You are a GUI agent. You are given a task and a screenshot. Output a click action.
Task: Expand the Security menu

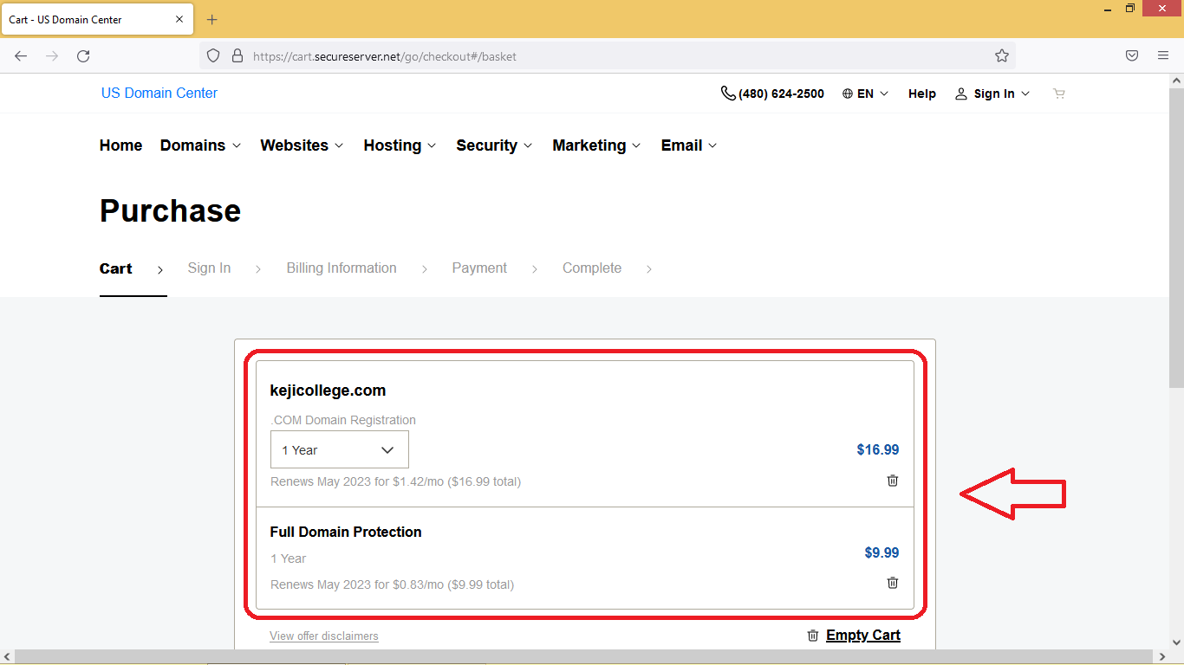pos(494,145)
